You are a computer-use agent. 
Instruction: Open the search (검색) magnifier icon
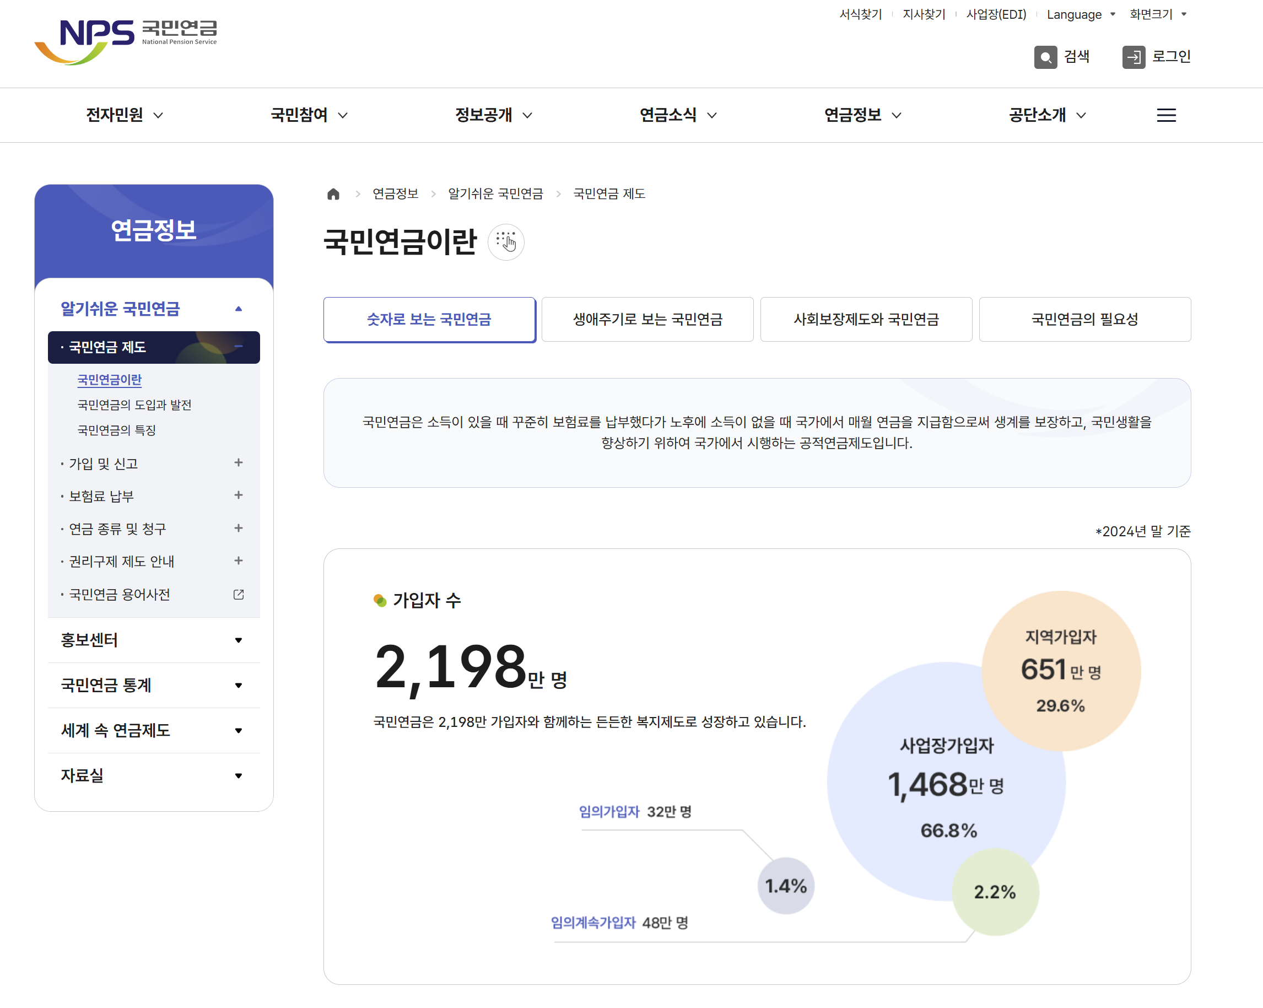coord(1045,57)
